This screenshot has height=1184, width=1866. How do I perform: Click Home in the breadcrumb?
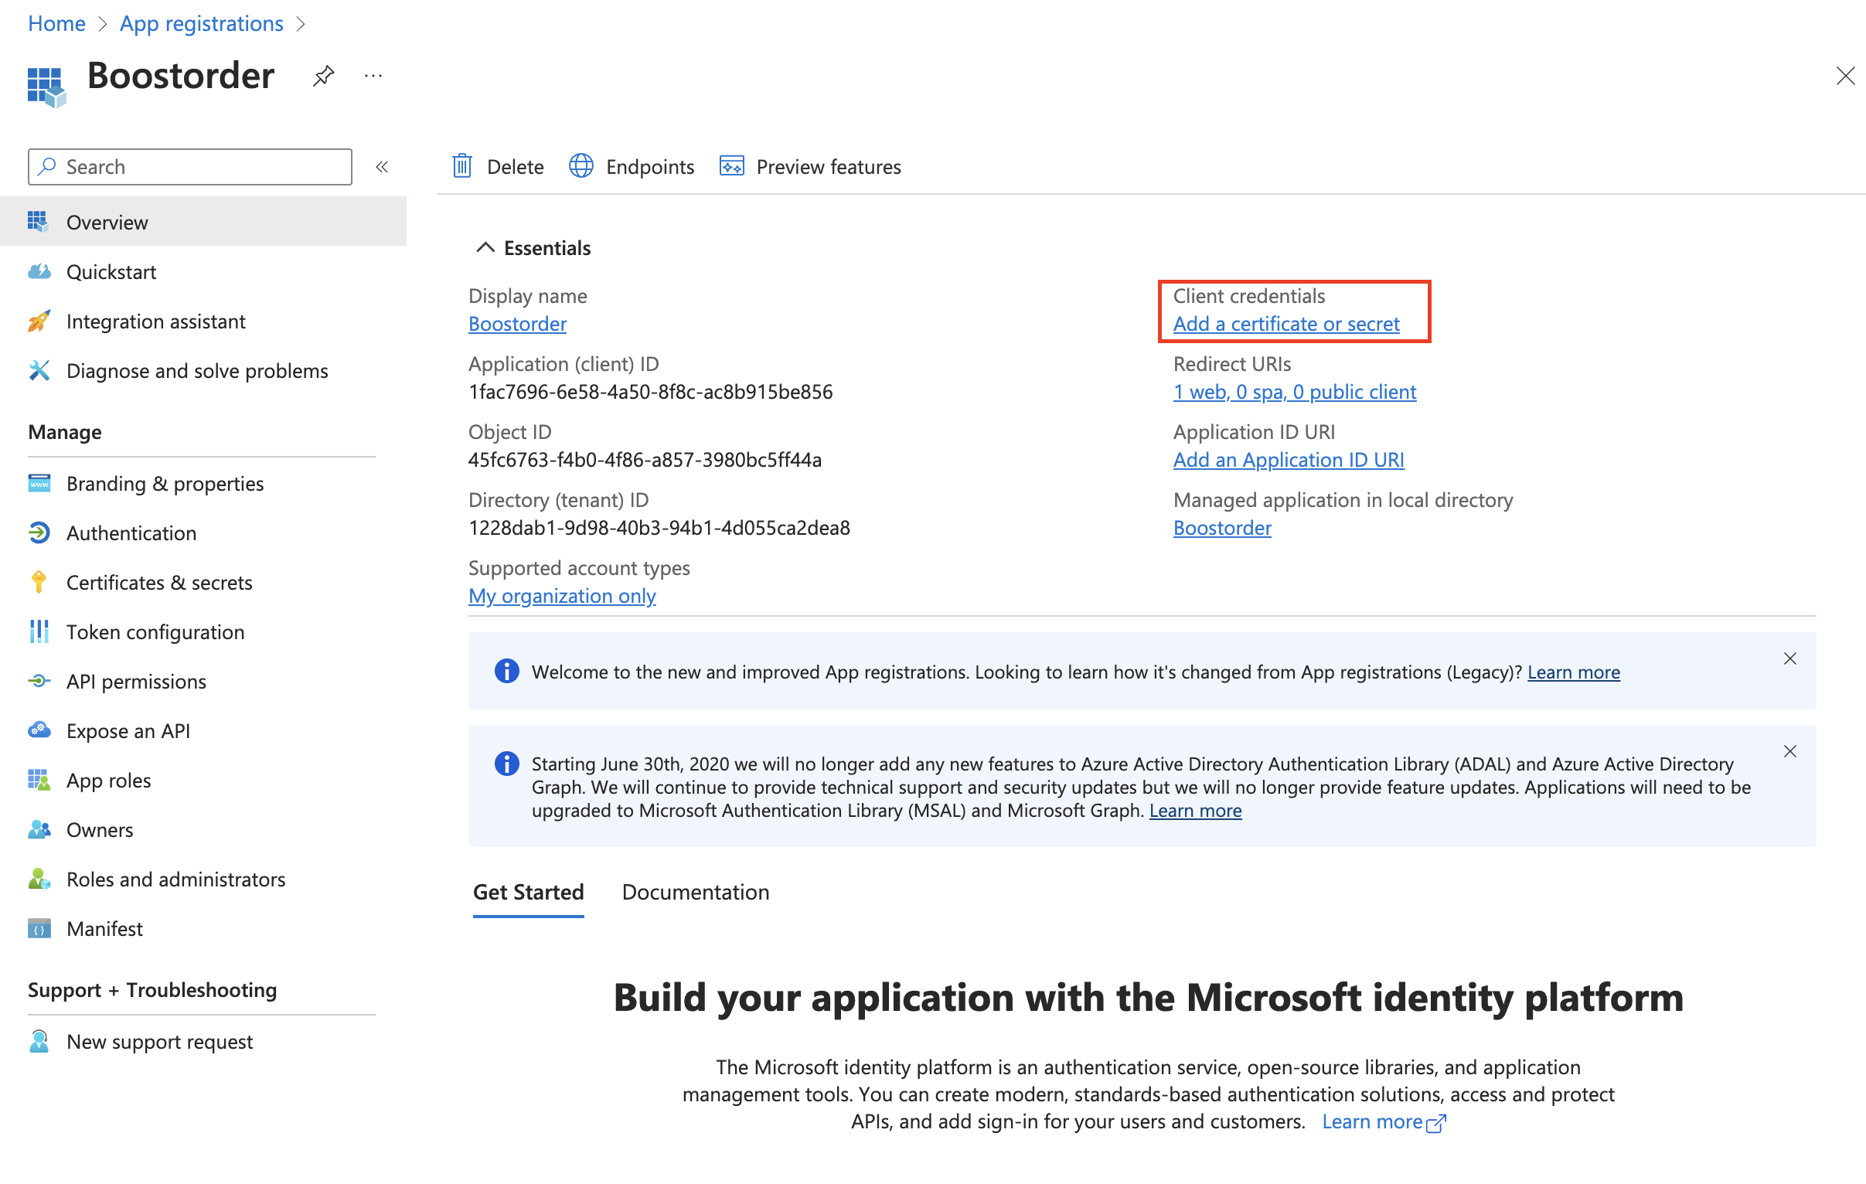[x=56, y=23]
